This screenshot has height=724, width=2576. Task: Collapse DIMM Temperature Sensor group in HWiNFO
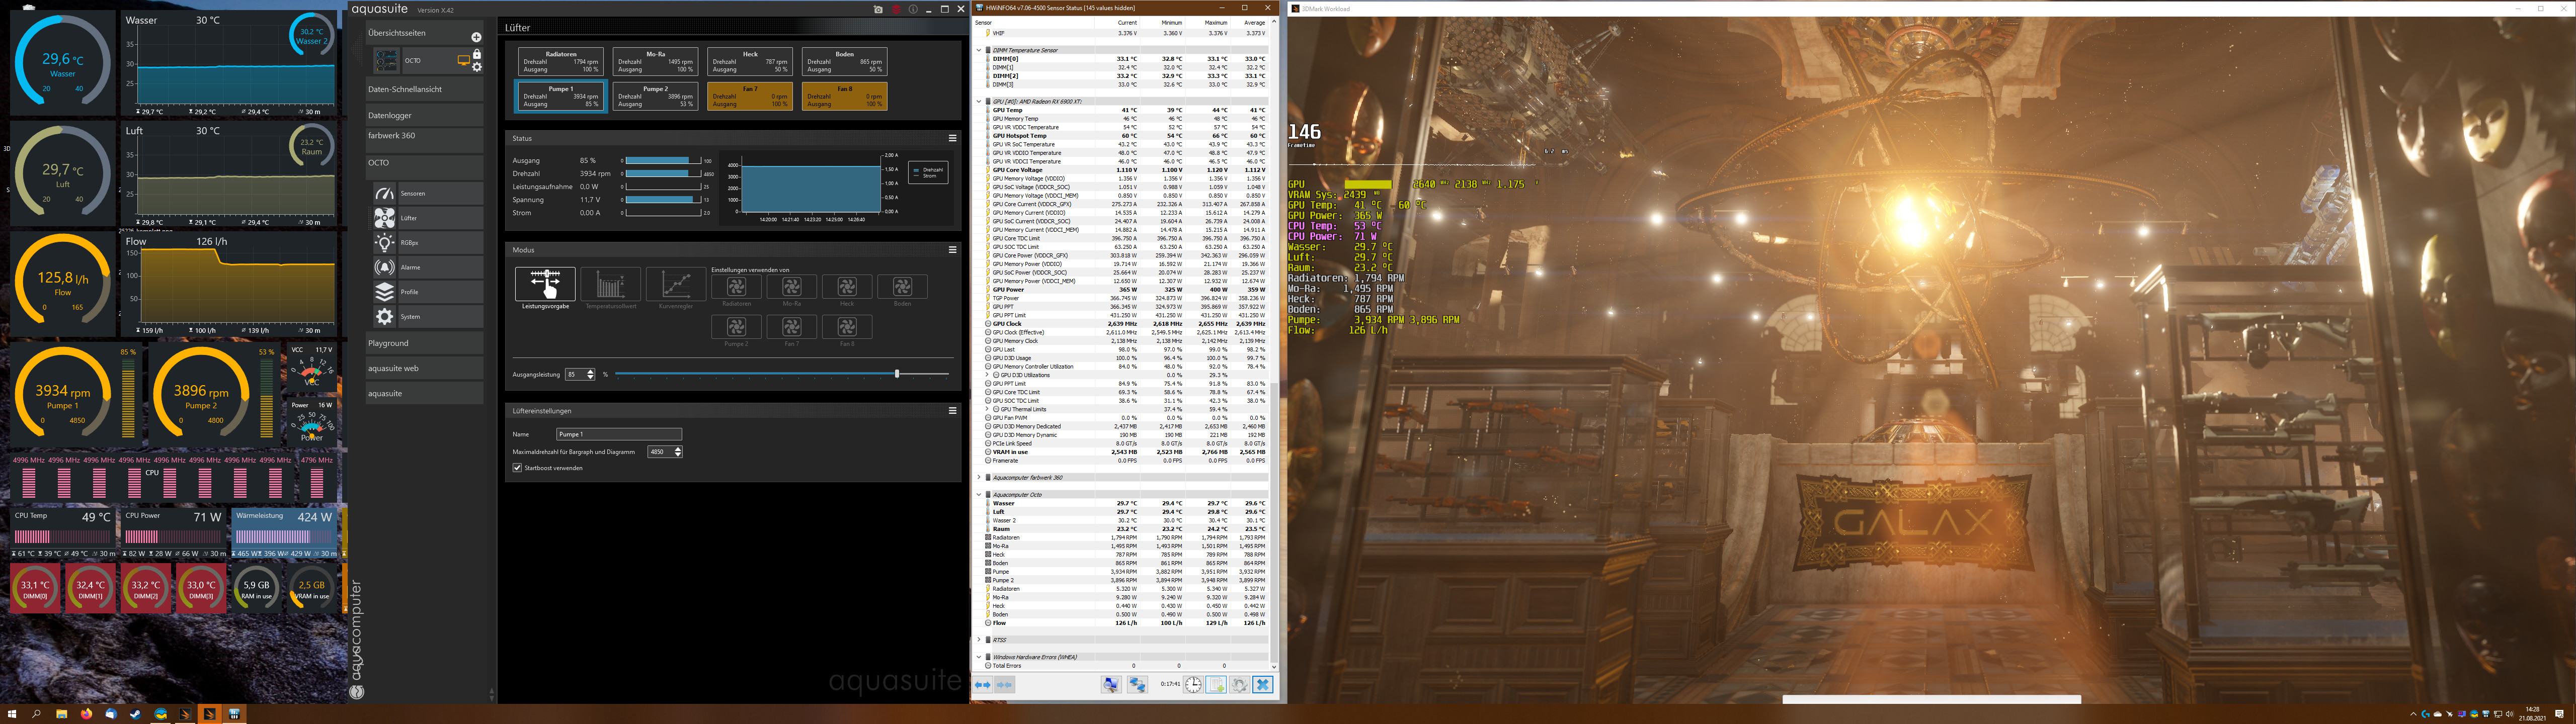979,50
